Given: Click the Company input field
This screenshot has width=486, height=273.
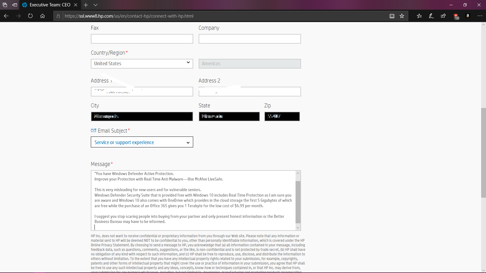Looking at the screenshot, I should pos(250,39).
